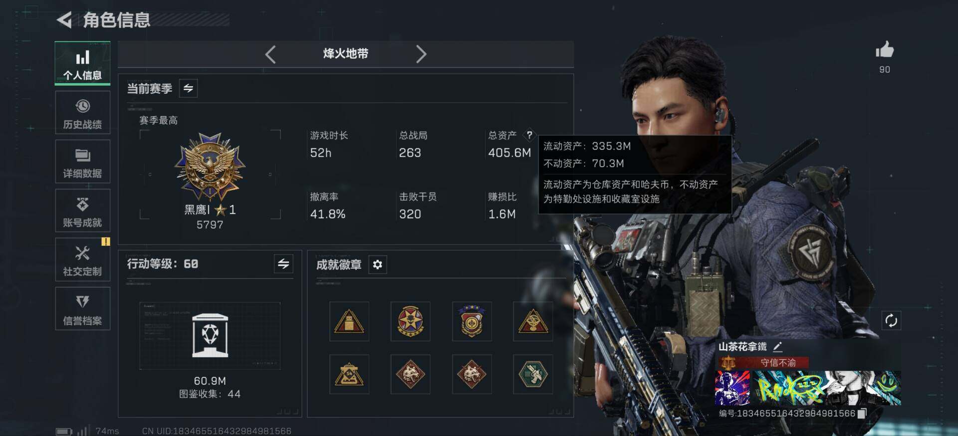
Task: Switch to next mode with right chevron
Action: [x=421, y=54]
